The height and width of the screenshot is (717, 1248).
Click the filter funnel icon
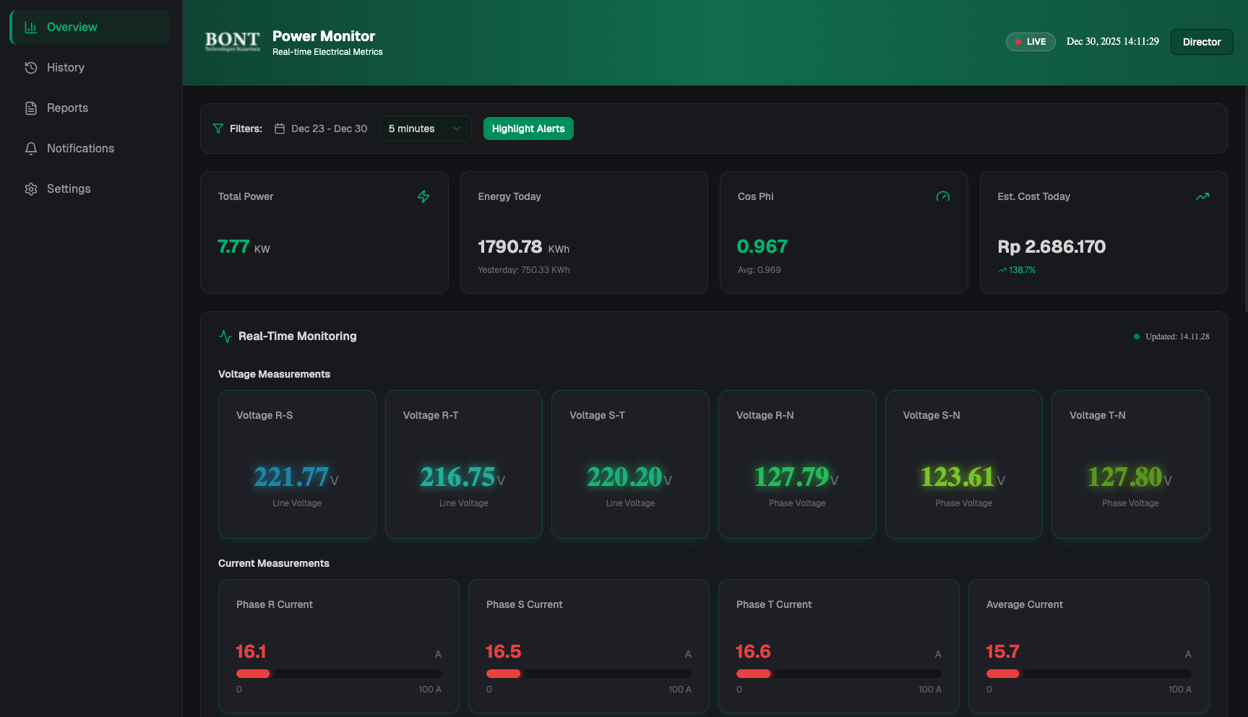[x=218, y=129]
